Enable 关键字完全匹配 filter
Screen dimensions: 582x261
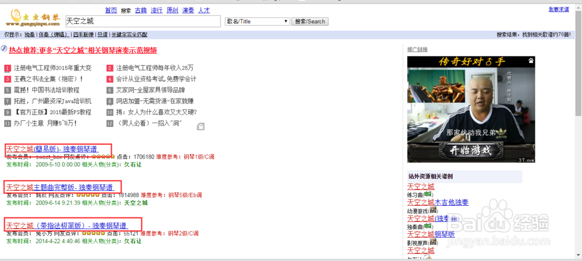pyautogui.click(x=129, y=35)
